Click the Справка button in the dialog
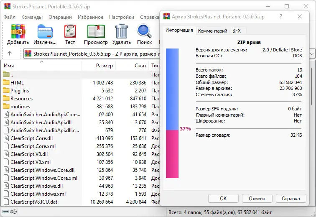 pyautogui.click(x=291, y=199)
